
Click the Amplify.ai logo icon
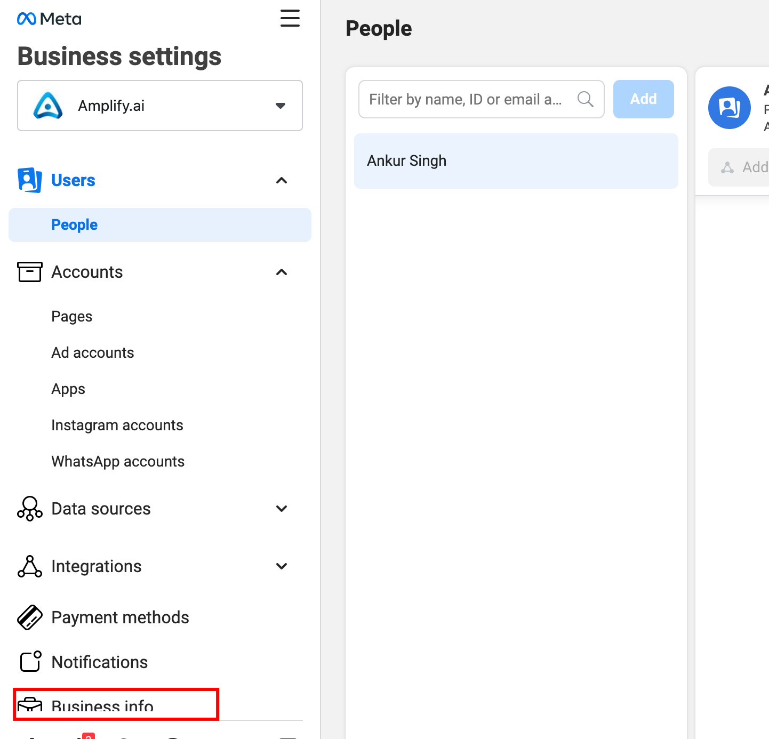pyautogui.click(x=48, y=106)
